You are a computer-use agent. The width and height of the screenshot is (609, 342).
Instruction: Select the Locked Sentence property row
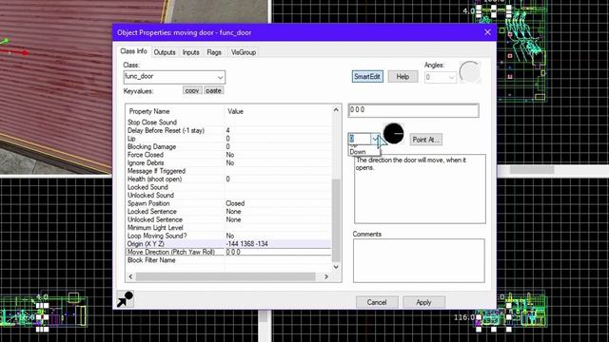coord(228,211)
